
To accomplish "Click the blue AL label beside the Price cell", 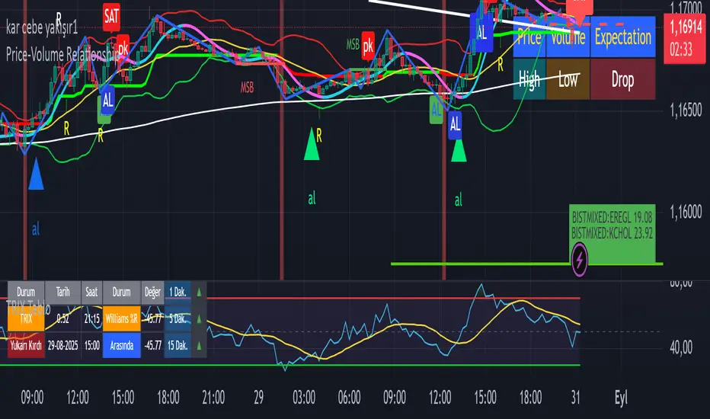I will pos(481,32).
